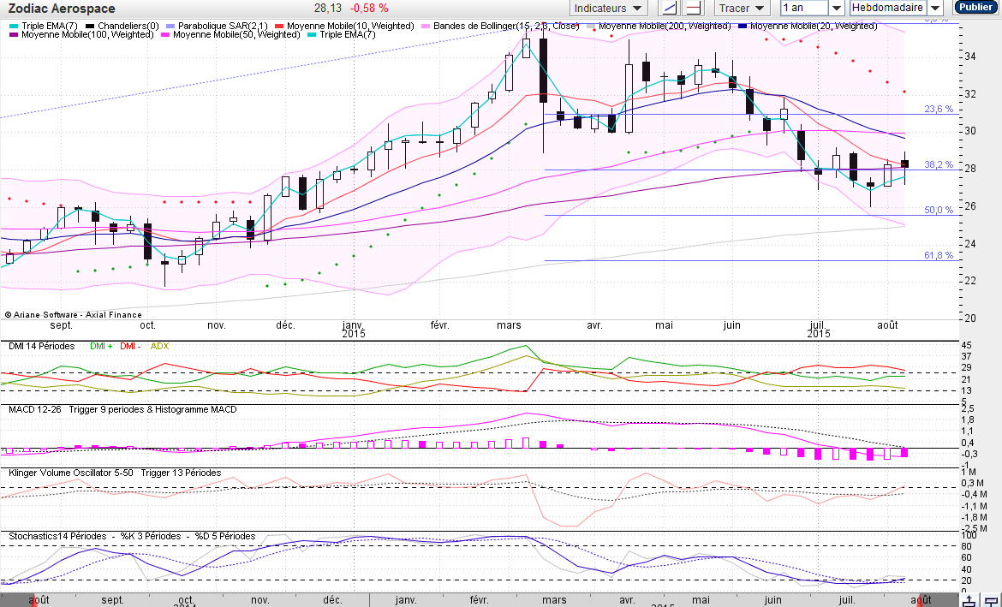Click the 38,2 % Fibonacci level label
The image size is (1002, 607).
click(939, 165)
